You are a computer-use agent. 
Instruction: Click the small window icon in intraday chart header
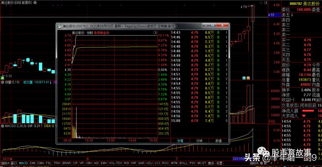tap(155, 33)
